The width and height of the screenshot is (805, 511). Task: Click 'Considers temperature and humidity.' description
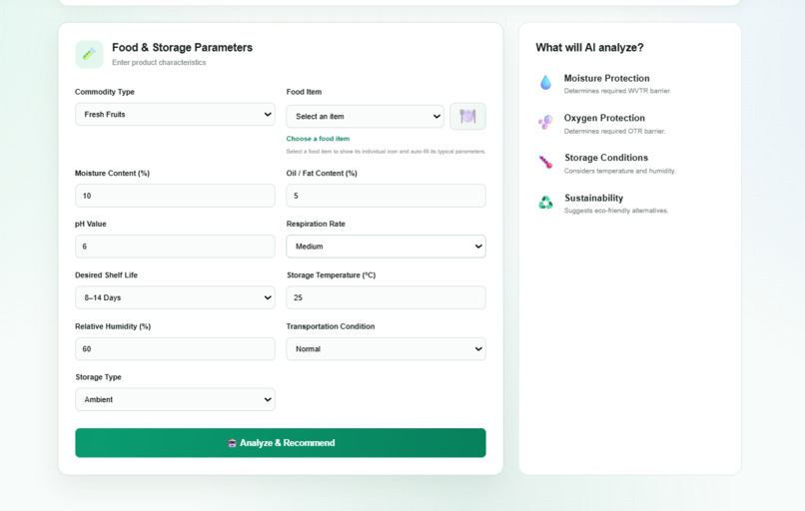tap(619, 171)
